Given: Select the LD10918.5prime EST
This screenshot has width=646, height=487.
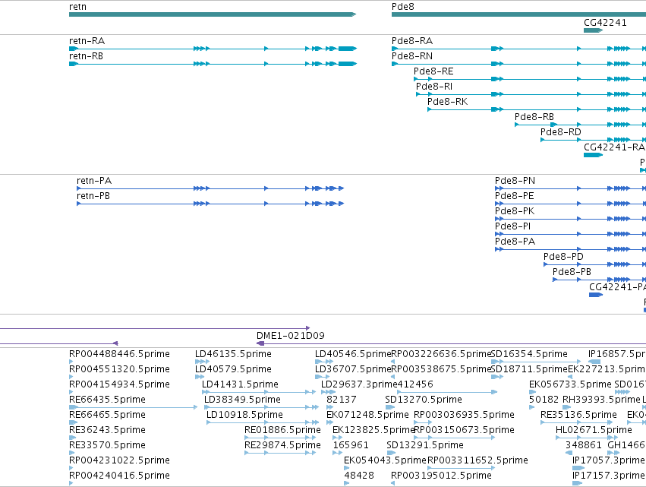Looking at the screenshot, I should 263,422.
